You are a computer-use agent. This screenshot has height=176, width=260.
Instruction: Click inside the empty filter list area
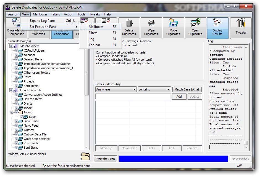pyautogui.click(x=149, y=122)
